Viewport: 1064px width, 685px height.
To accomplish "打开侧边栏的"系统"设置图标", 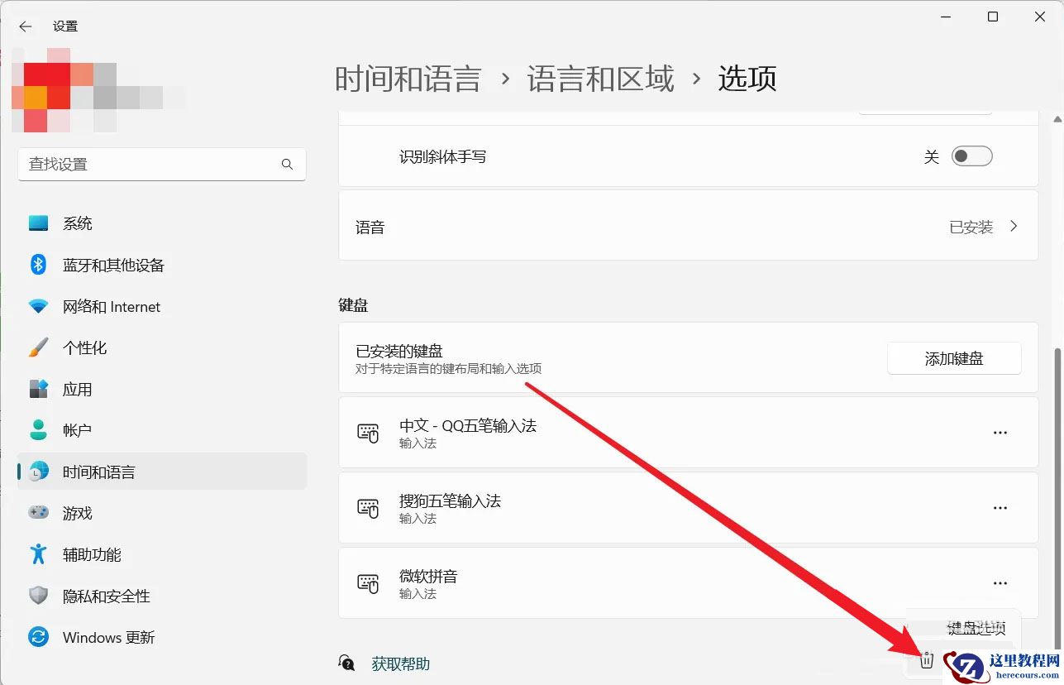I will (x=38, y=223).
